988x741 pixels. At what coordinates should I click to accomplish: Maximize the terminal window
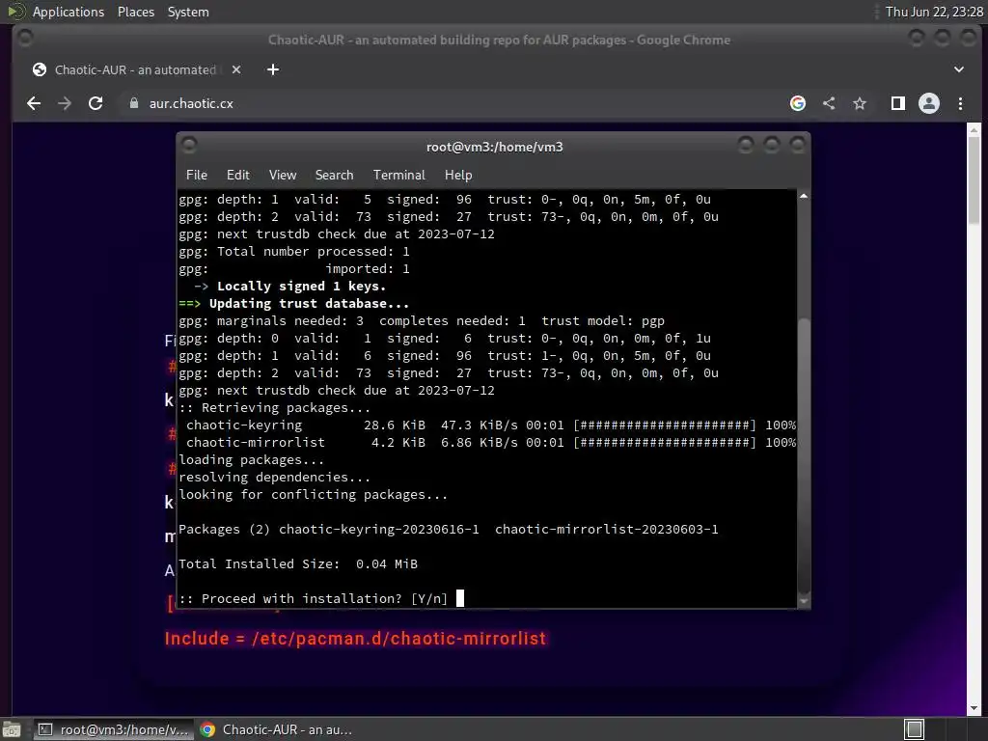tap(771, 146)
